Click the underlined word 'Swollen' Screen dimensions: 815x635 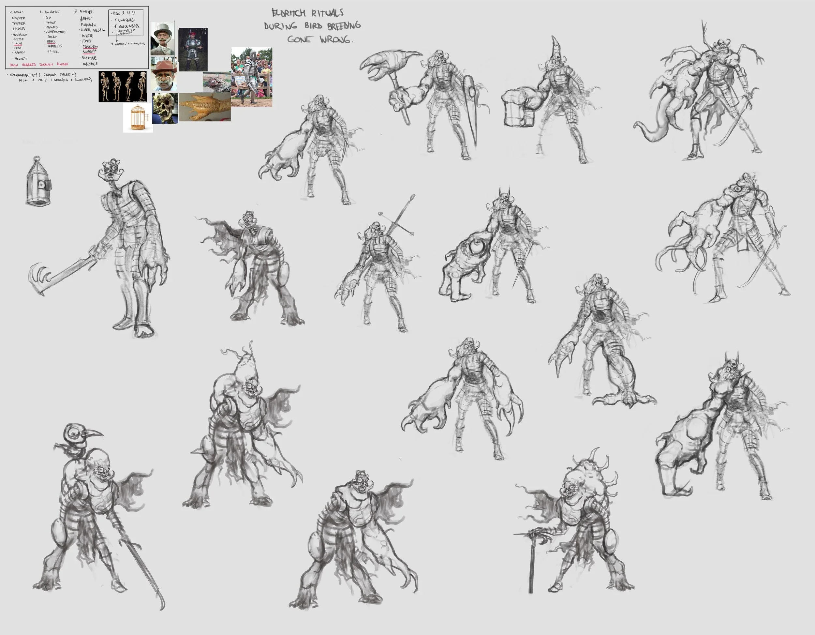pos(90,47)
